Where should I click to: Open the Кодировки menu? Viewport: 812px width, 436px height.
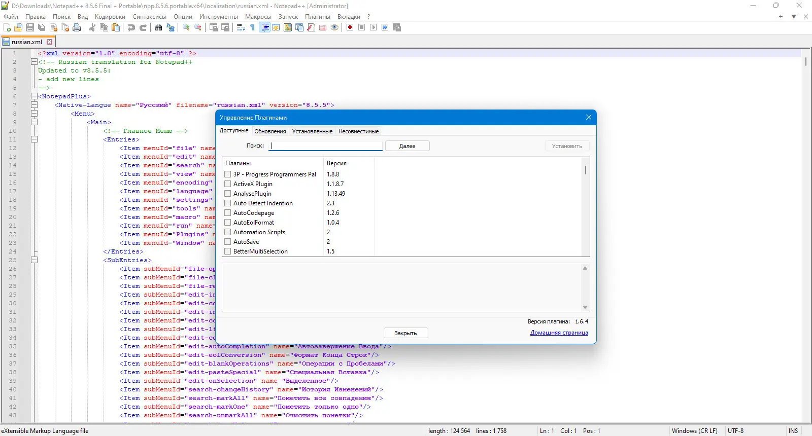pyautogui.click(x=110, y=17)
